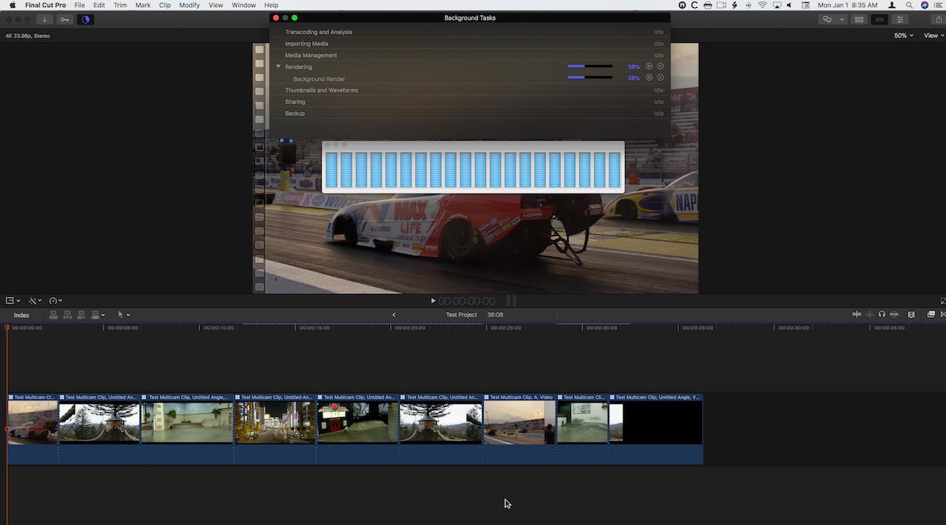Play the viewer with the play button
946x525 pixels.
pyautogui.click(x=433, y=300)
